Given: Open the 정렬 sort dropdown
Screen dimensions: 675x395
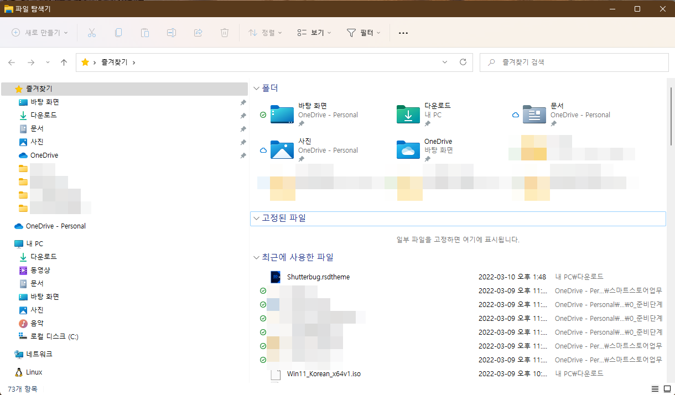Looking at the screenshot, I should (264, 33).
